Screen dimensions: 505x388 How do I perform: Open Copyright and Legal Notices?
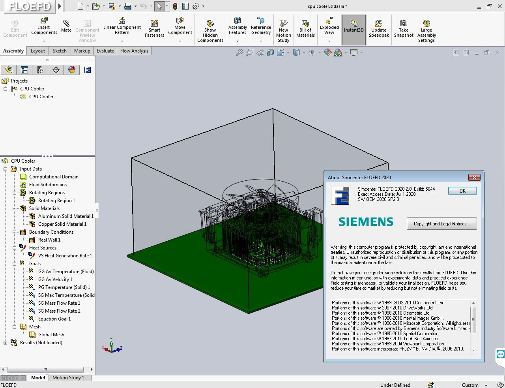click(x=441, y=224)
